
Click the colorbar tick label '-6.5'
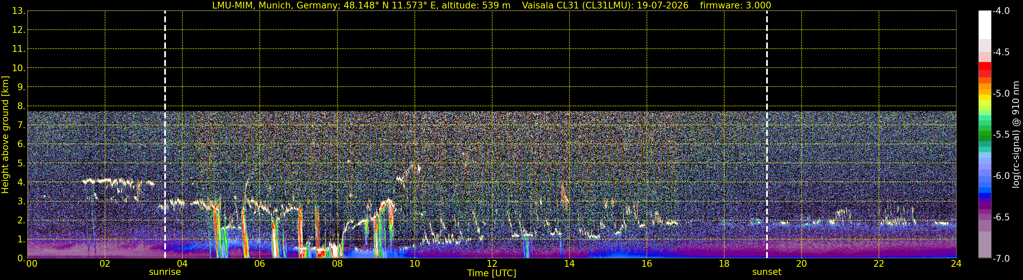point(1001,217)
